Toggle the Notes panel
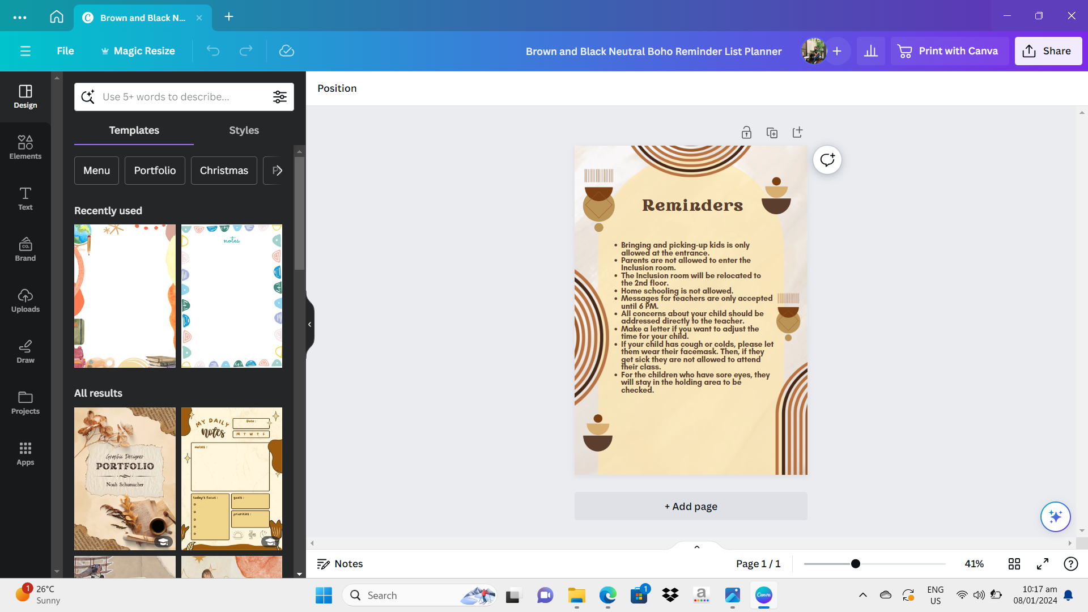This screenshot has height=612, width=1088. tap(339, 564)
